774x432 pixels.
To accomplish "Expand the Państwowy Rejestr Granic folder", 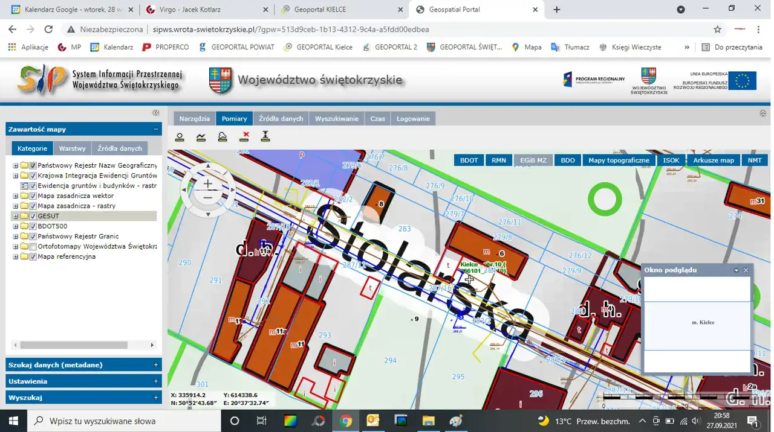I will pyautogui.click(x=16, y=237).
